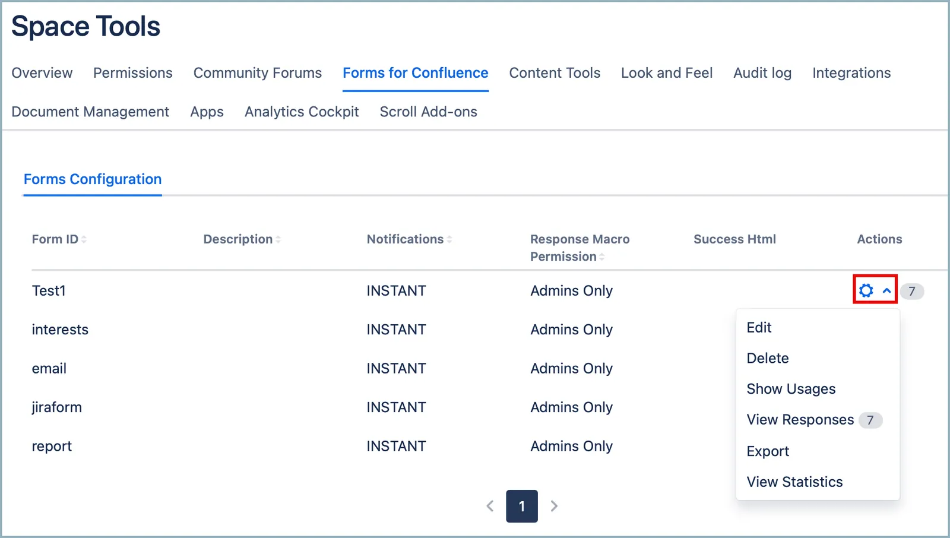Select Show Usages in dropdown menu
The height and width of the screenshot is (538, 950).
791,389
